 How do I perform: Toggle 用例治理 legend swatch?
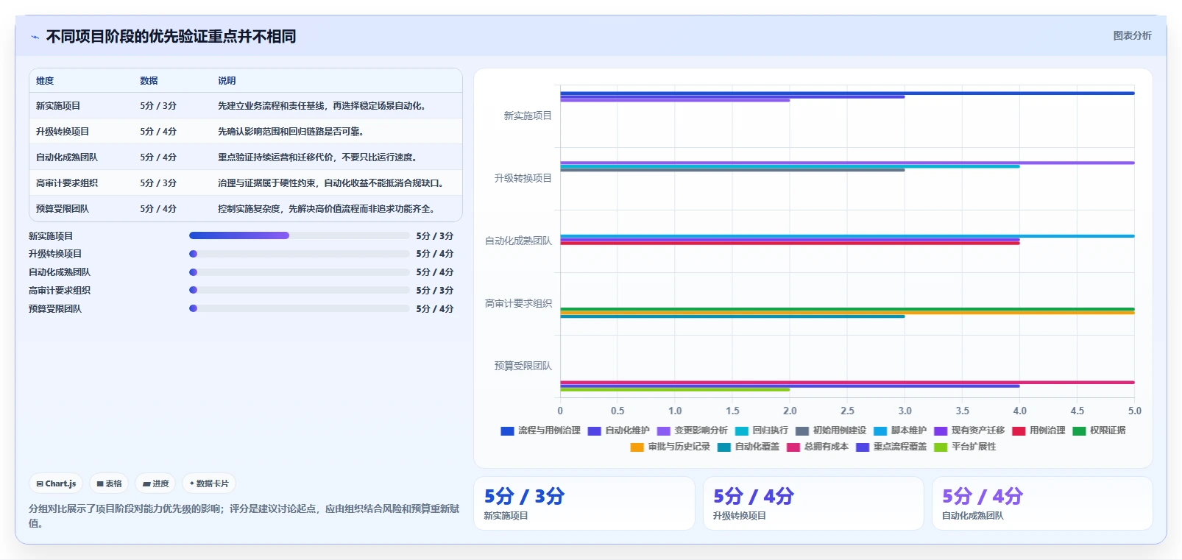coord(1019,430)
